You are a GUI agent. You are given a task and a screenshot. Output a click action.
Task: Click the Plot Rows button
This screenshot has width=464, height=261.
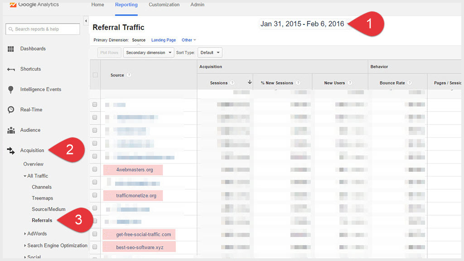[109, 53]
